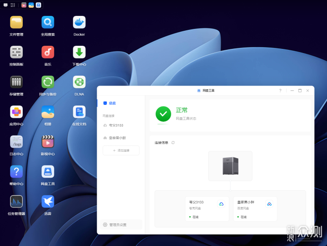Refresh the 连接信息 connection info

click(173, 143)
